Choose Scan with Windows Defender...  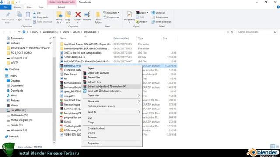(x=112, y=91)
